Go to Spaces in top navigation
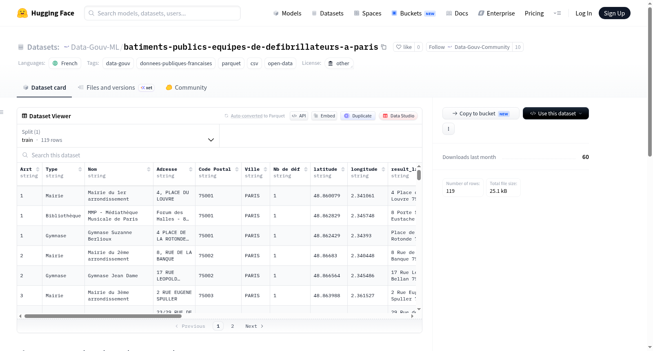The image size is (653, 351). [368, 13]
